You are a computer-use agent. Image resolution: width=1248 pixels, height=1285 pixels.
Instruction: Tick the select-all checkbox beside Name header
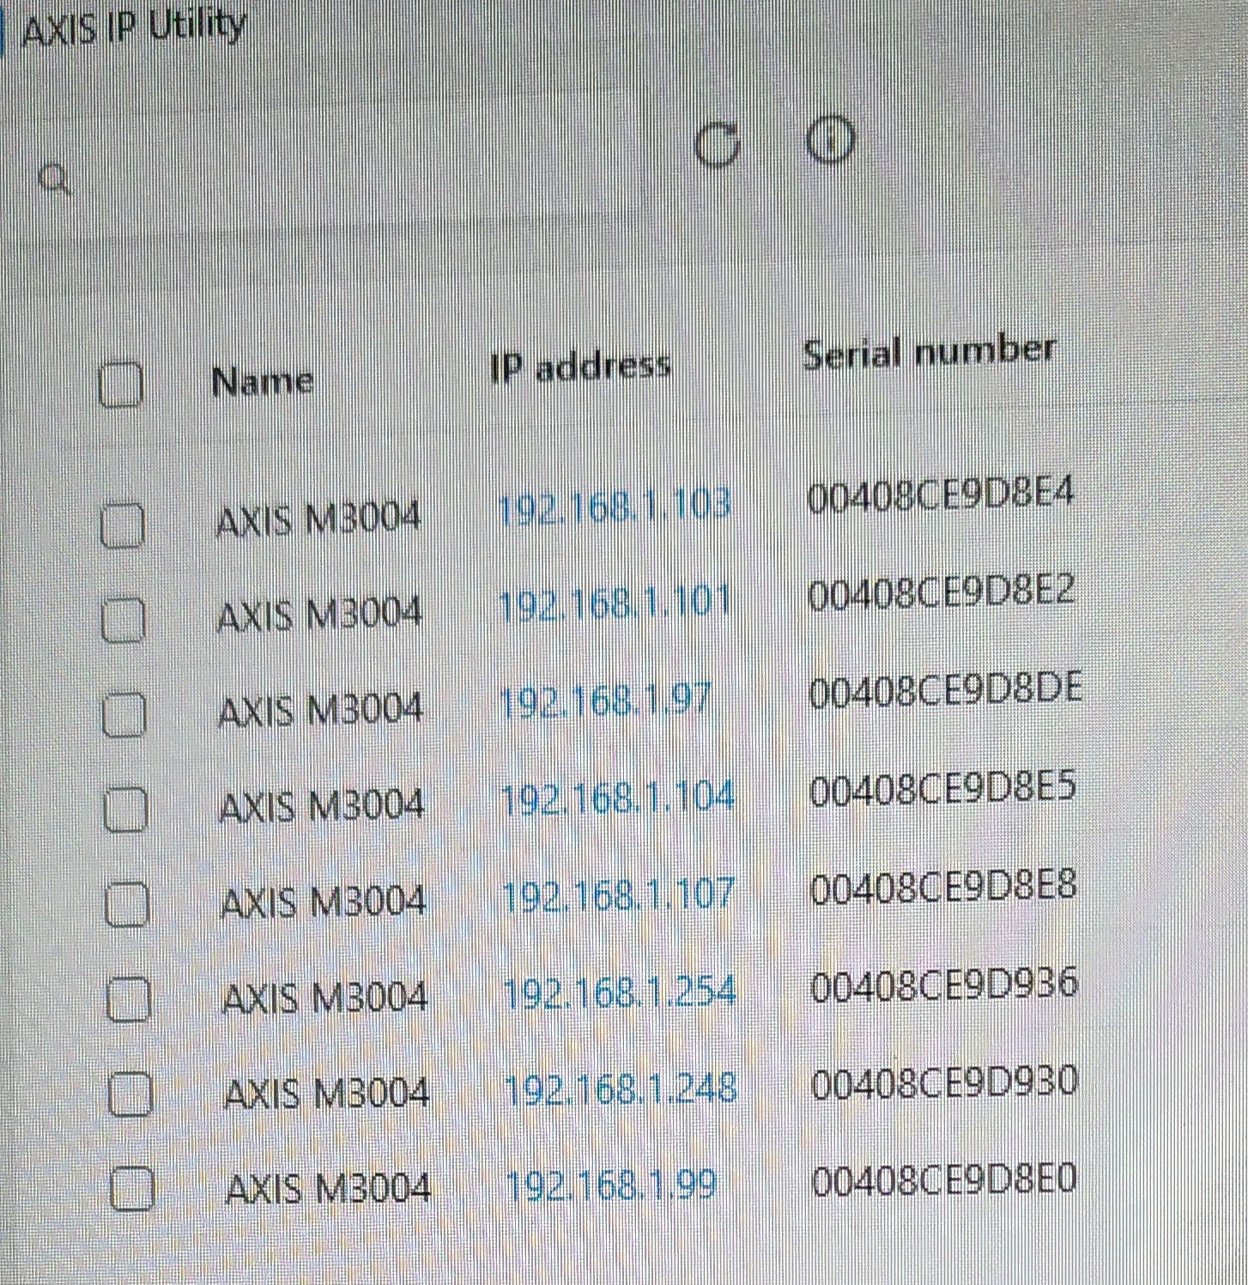click(120, 384)
